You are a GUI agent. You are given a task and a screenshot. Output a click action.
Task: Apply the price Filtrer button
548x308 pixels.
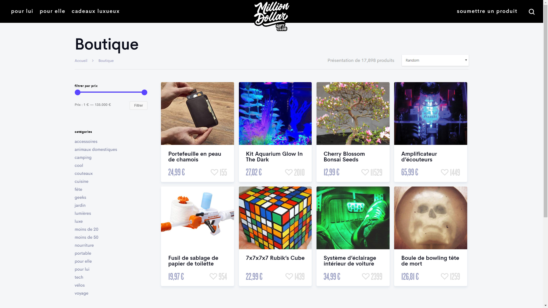coord(138,106)
